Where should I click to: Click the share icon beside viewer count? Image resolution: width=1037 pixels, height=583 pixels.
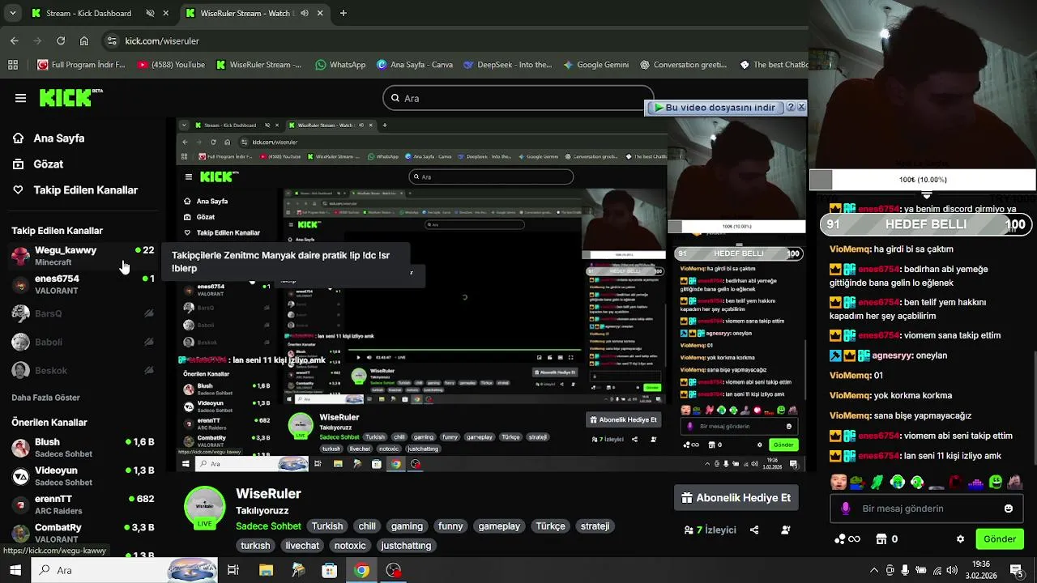(754, 530)
